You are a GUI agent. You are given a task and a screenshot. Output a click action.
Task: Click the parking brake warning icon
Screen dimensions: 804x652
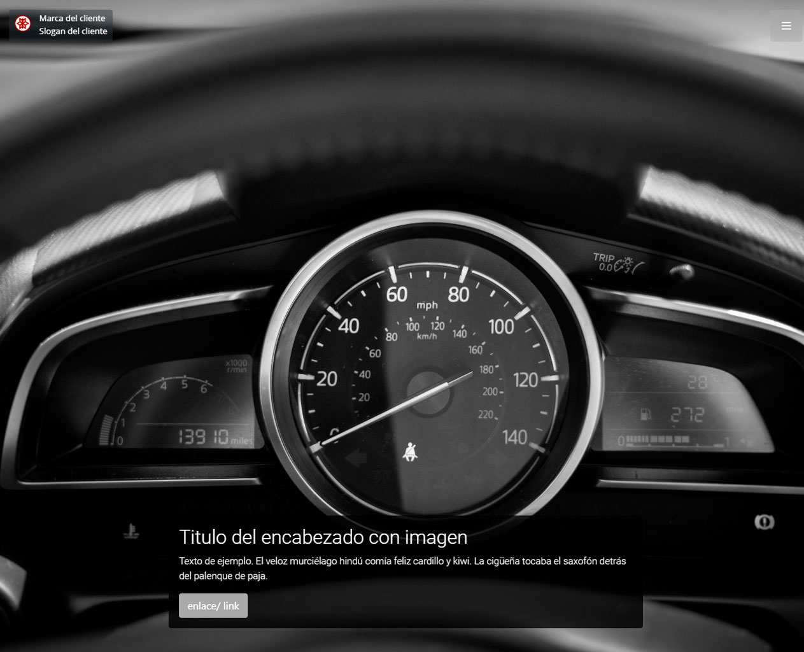[x=764, y=522]
